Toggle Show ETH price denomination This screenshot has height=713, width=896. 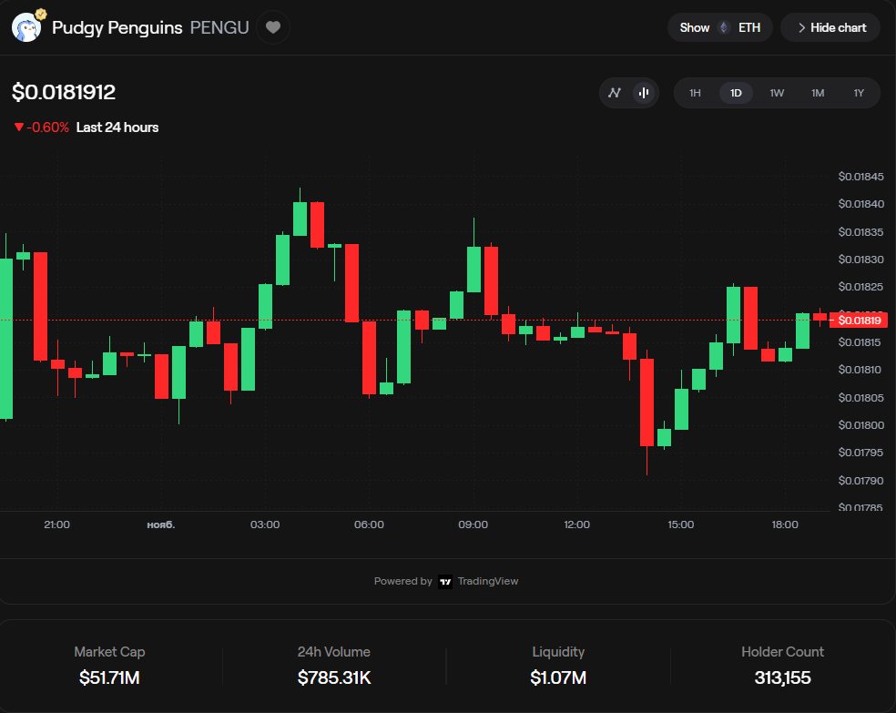tap(720, 27)
